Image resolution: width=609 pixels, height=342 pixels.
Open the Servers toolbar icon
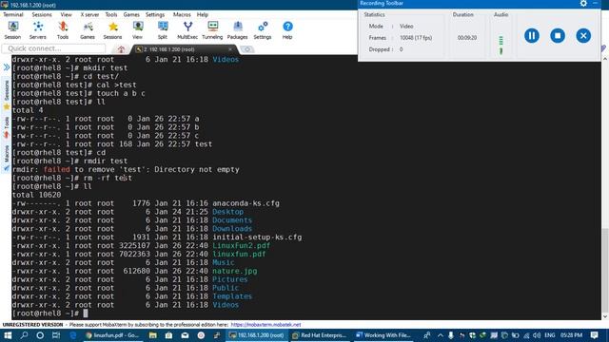[38, 30]
